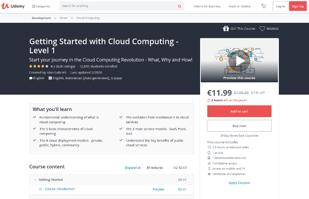Image resolution: width=309 pixels, height=199 pixels.
Task: Click checkmark beside 4 cloud deployment models
Action: point(34,140)
